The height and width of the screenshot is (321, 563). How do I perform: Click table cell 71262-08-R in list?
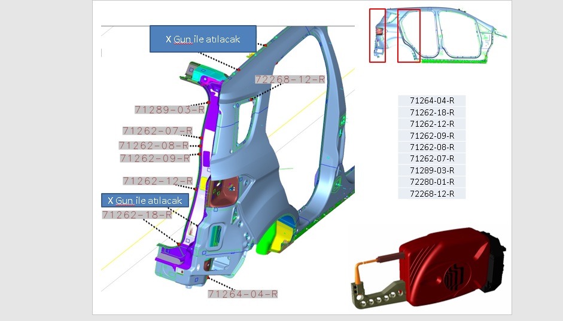[x=432, y=147]
